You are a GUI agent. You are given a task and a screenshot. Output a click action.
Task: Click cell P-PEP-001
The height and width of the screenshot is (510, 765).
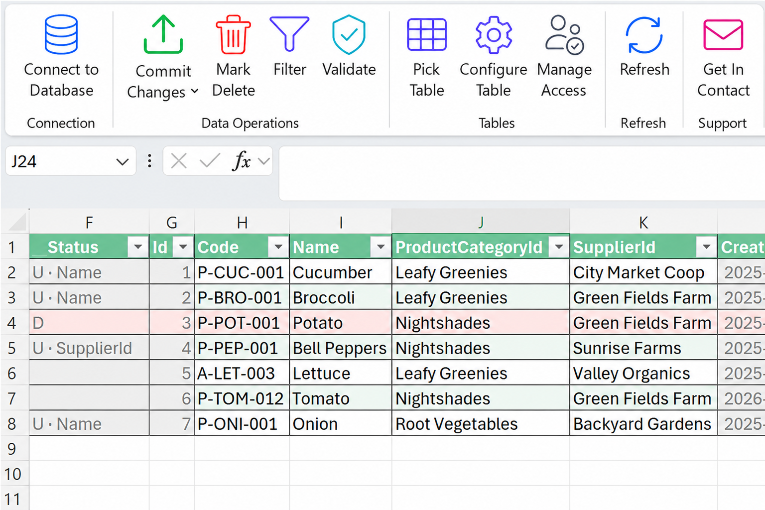242,348
